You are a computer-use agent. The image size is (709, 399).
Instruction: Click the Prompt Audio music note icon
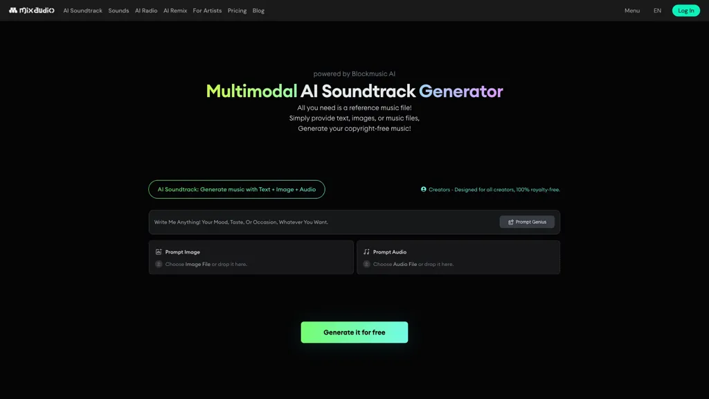366,251
